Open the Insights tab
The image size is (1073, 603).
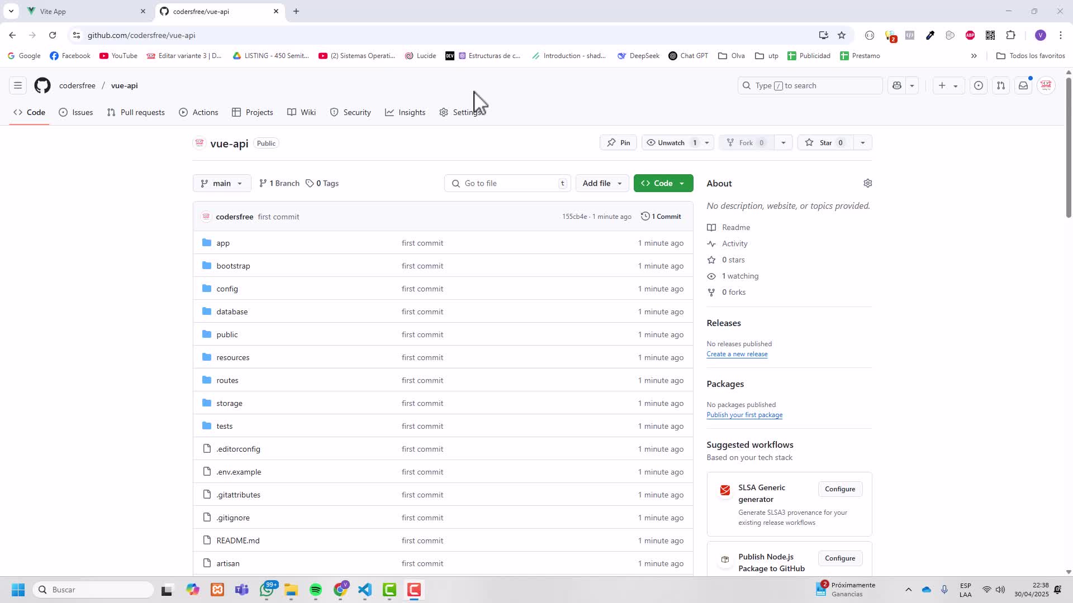click(x=405, y=112)
